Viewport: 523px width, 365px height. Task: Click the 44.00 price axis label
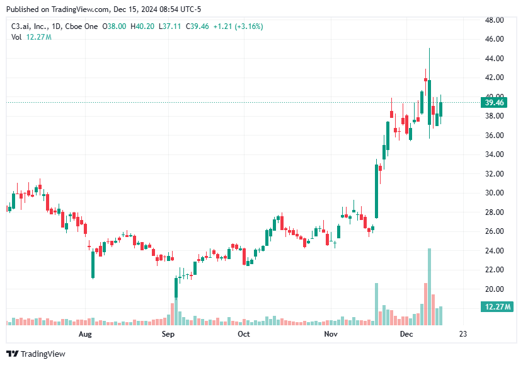tap(494, 59)
